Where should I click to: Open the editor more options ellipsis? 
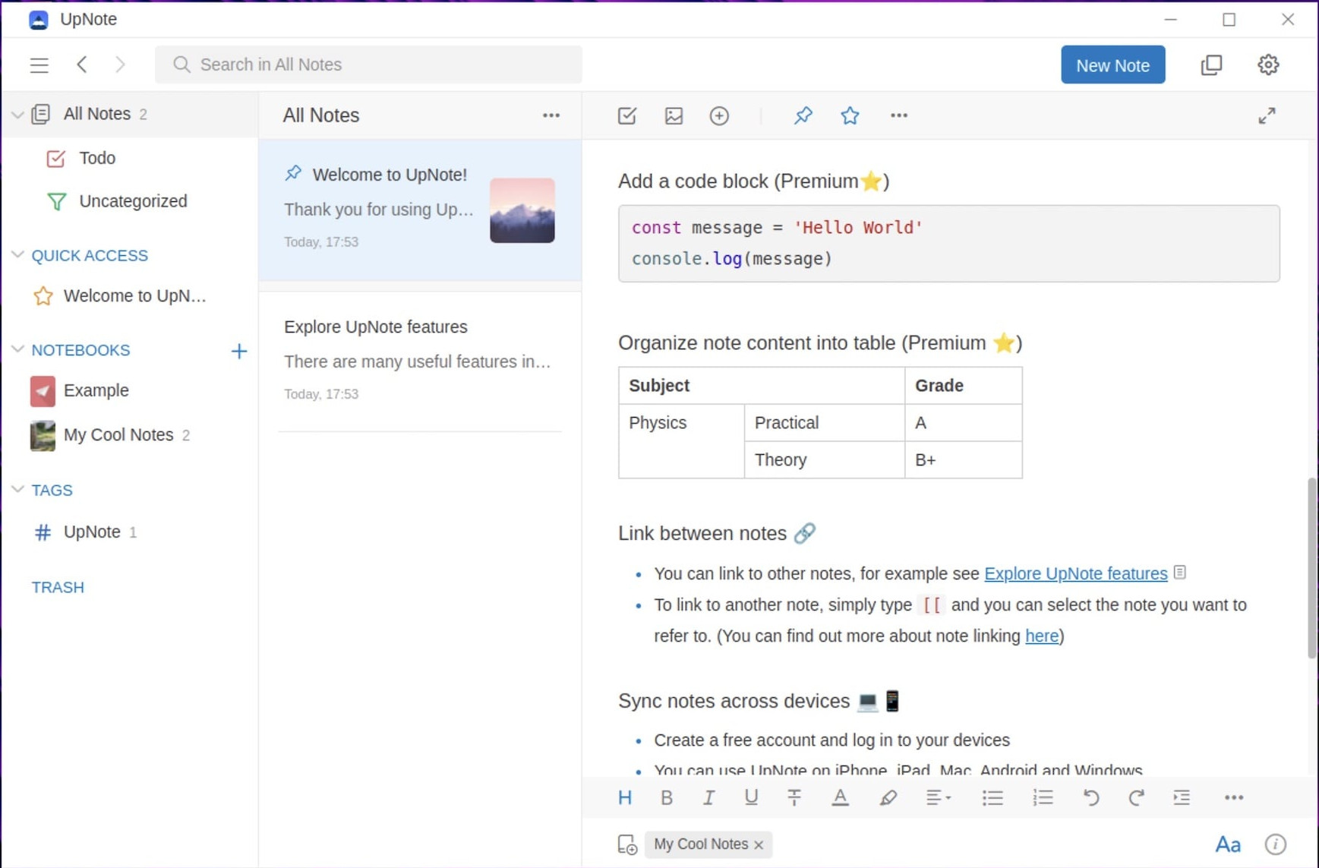[x=898, y=115]
